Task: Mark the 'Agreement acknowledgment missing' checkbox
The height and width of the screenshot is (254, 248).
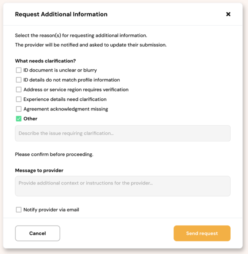Action: pyautogui.click(x=19, y=109)
